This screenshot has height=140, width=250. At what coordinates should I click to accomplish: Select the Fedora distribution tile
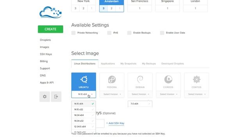click(x=112, y=82)
